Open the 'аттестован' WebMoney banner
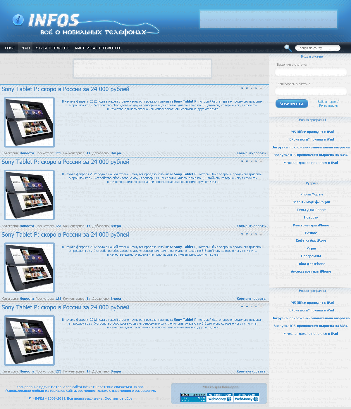 coord(246,398)
